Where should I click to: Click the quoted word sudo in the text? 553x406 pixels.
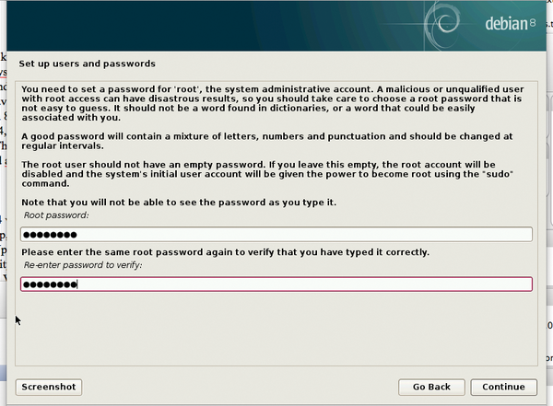click(498, 174)
